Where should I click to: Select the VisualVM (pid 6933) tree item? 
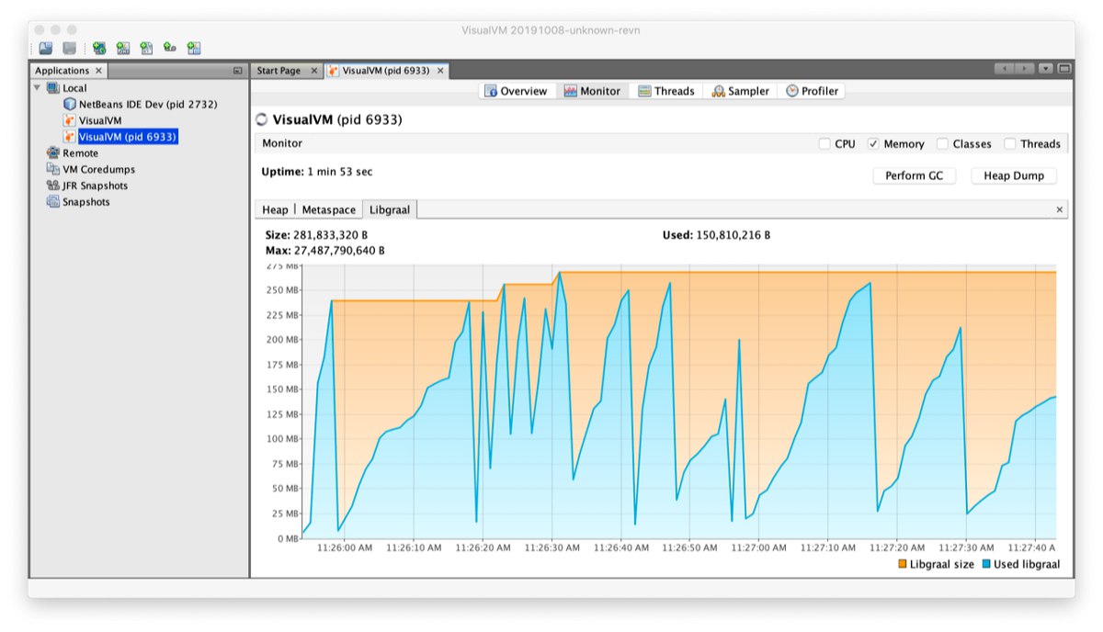tap(127, 137)
